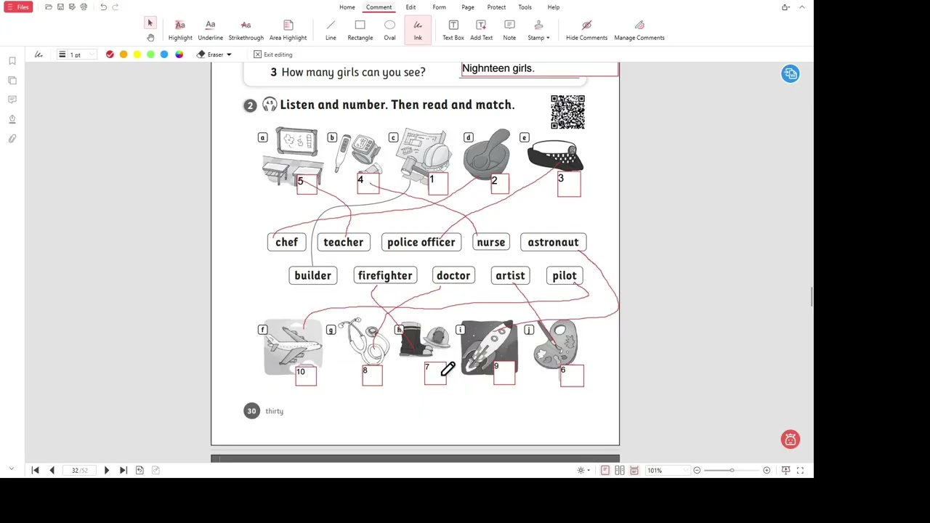Viewport: 930px width, 523px height.
Task: Select the Highlight text tool
Action: click(180, 31)
